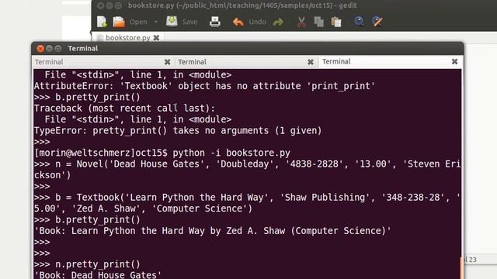Click the 'n.pretty_print()' command line
This screenshot has width=497, height=279.
coord(87,264)
